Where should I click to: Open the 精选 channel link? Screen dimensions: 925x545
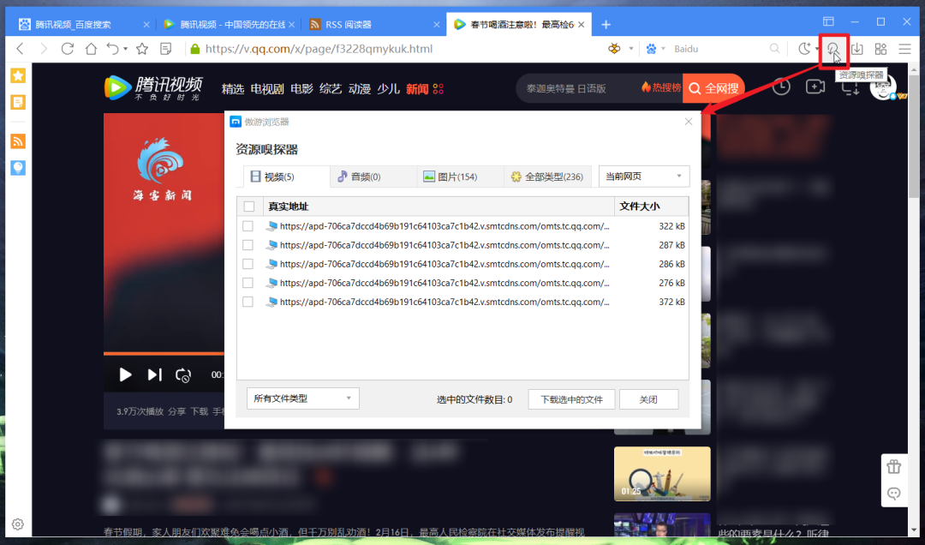[232, 88]
